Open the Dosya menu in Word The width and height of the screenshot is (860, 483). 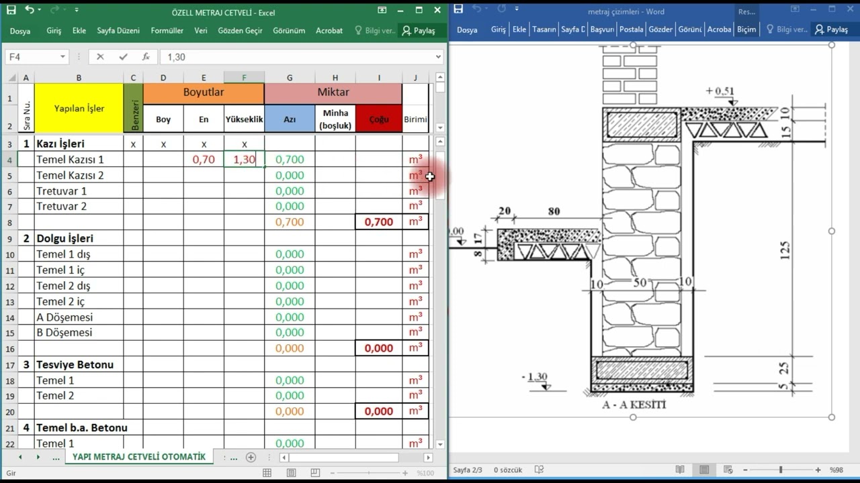point(467,30)
